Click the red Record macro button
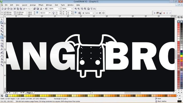 coord(164,13)
